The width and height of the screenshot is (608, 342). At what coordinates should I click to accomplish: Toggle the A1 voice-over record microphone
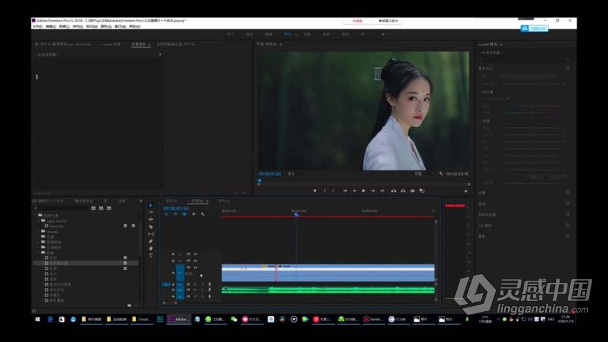click(x=210, y=284)
